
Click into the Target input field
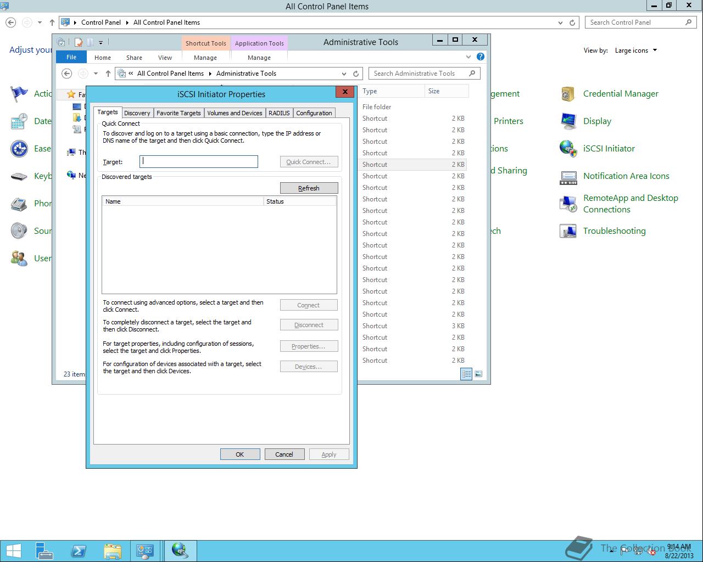pyautogui.click(x=199, y=161)
